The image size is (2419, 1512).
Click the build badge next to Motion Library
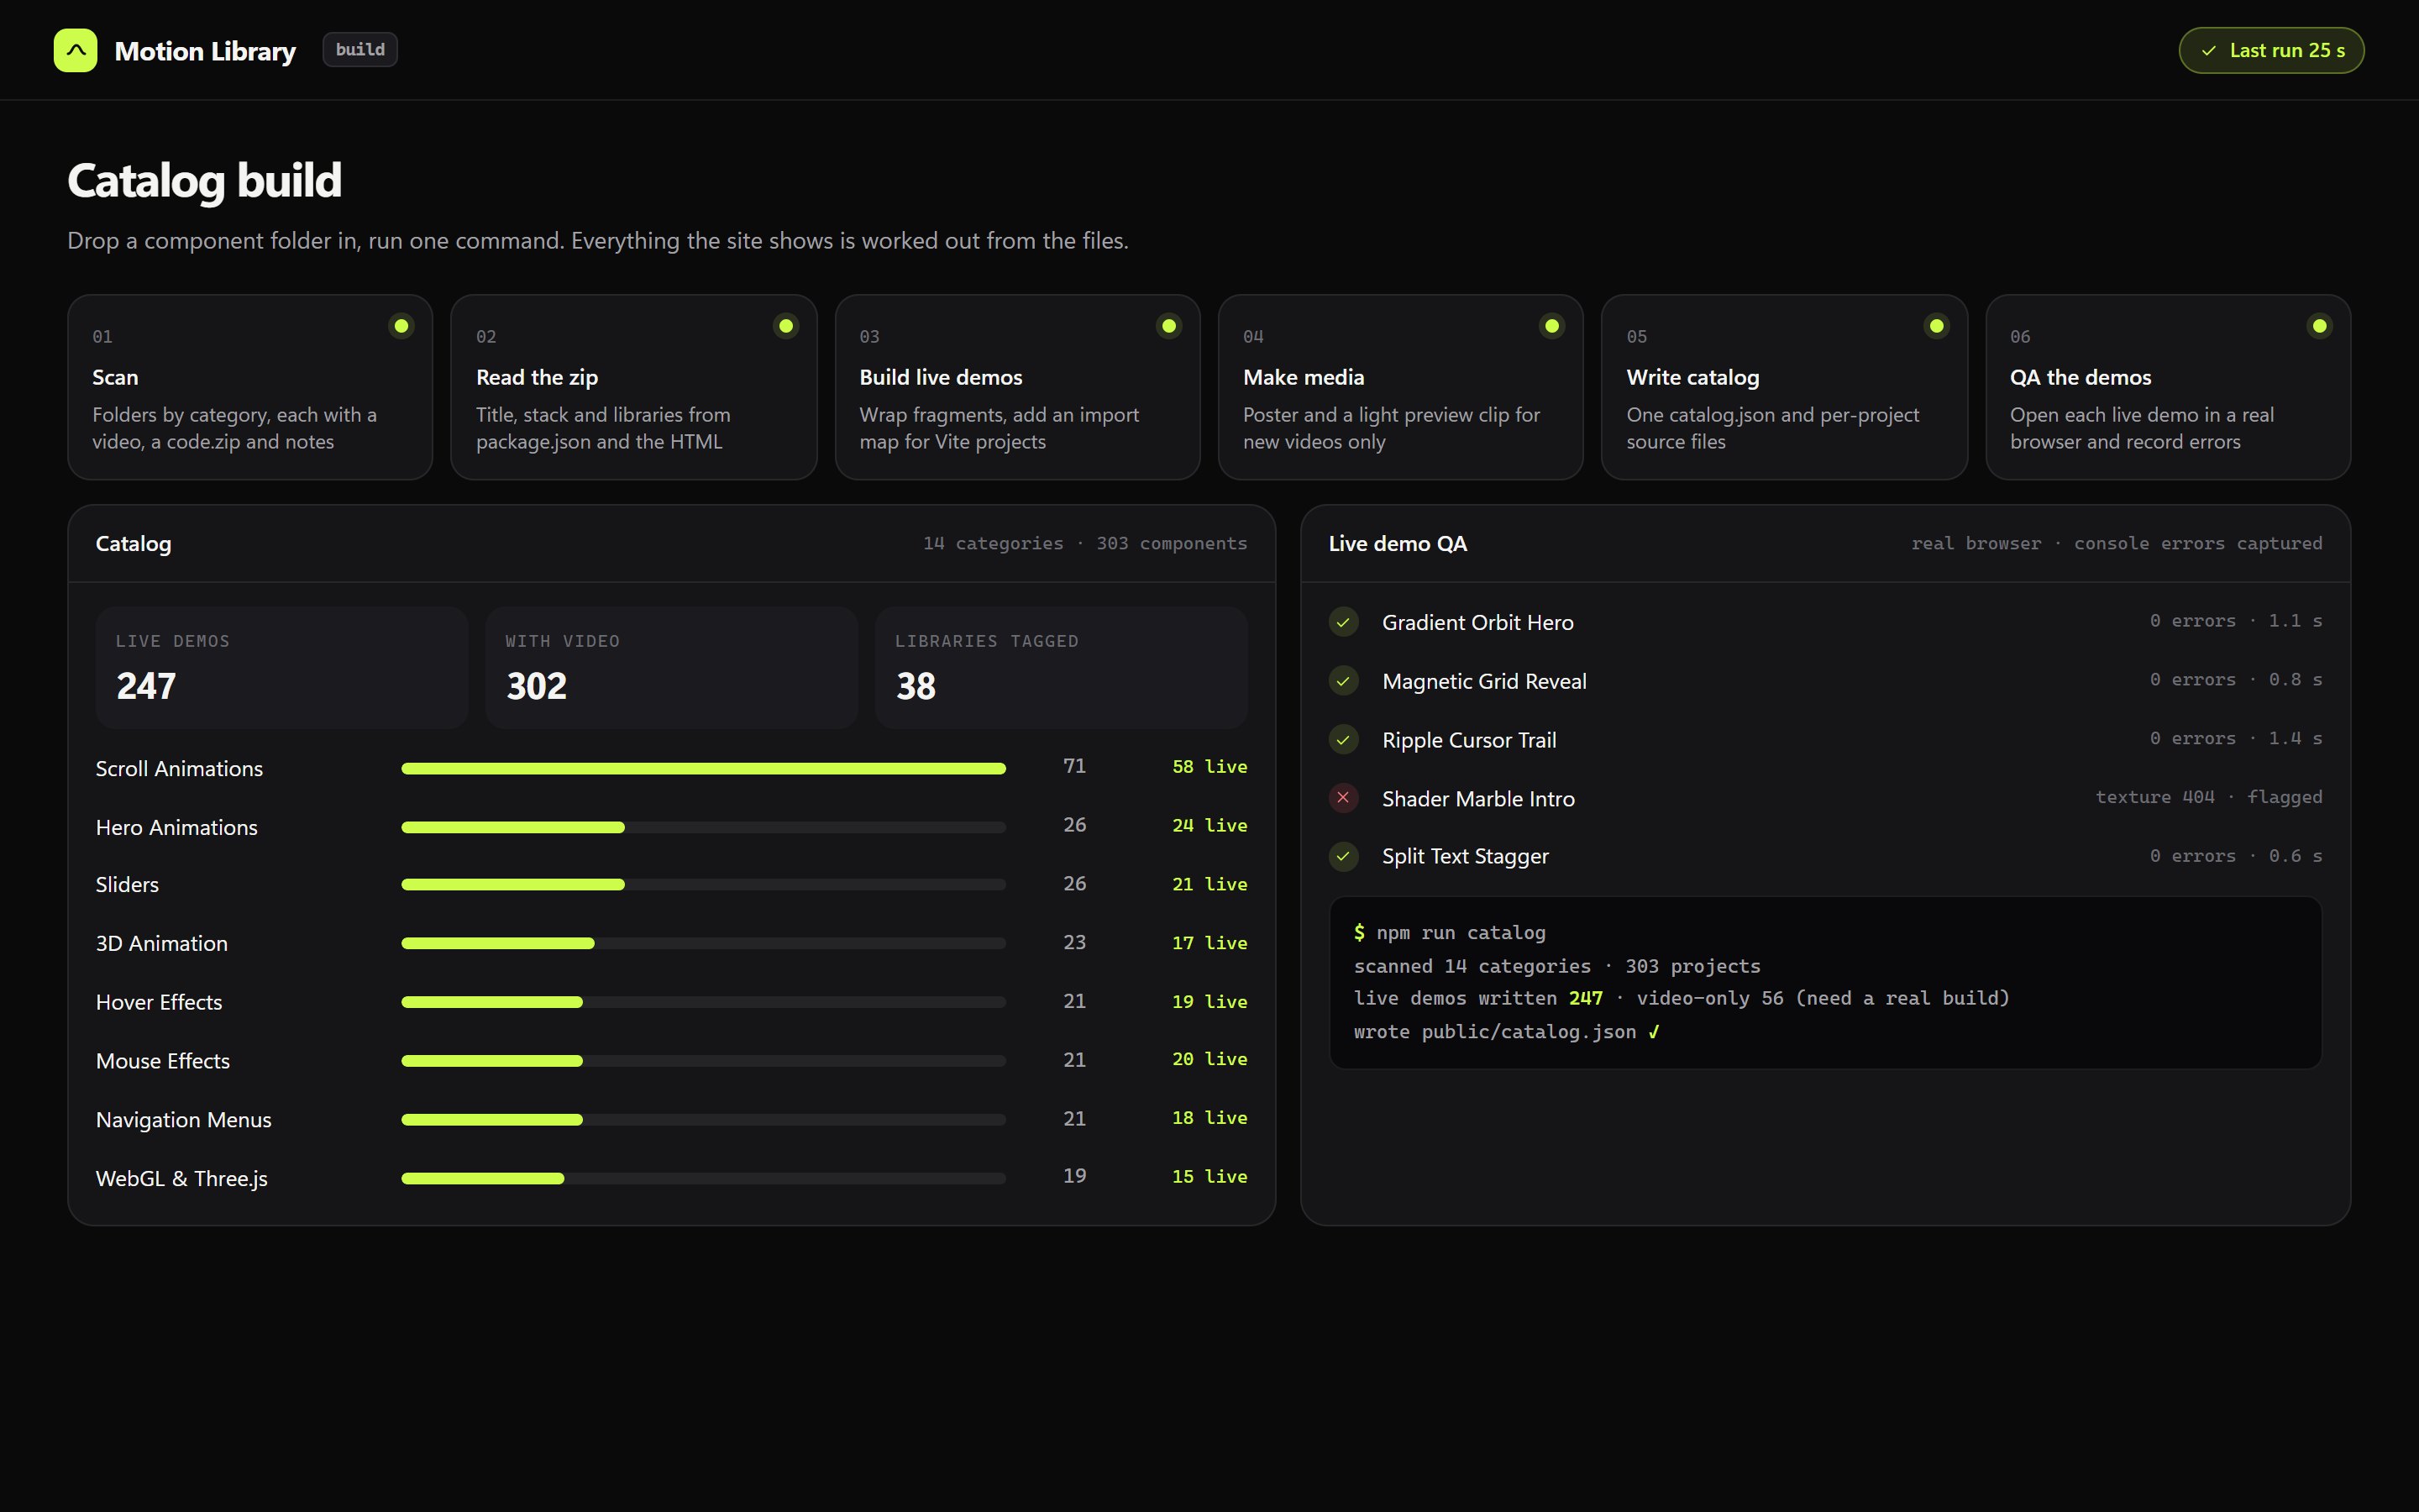point(359,50)
